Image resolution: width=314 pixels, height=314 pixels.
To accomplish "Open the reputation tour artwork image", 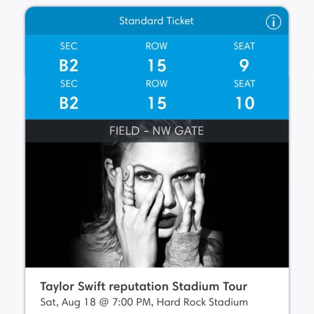I will [x=157, y=205].
